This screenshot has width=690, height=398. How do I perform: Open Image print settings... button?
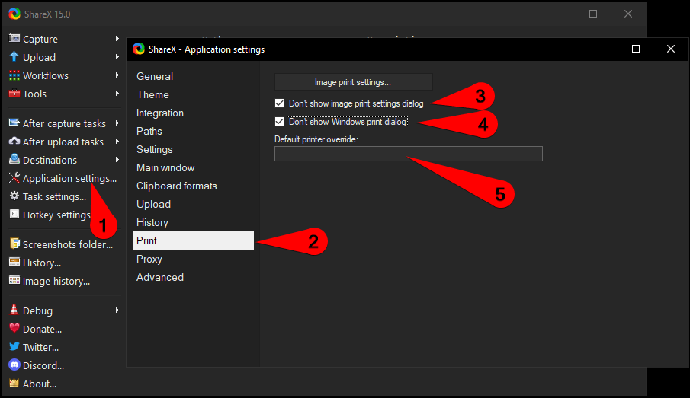353,82
